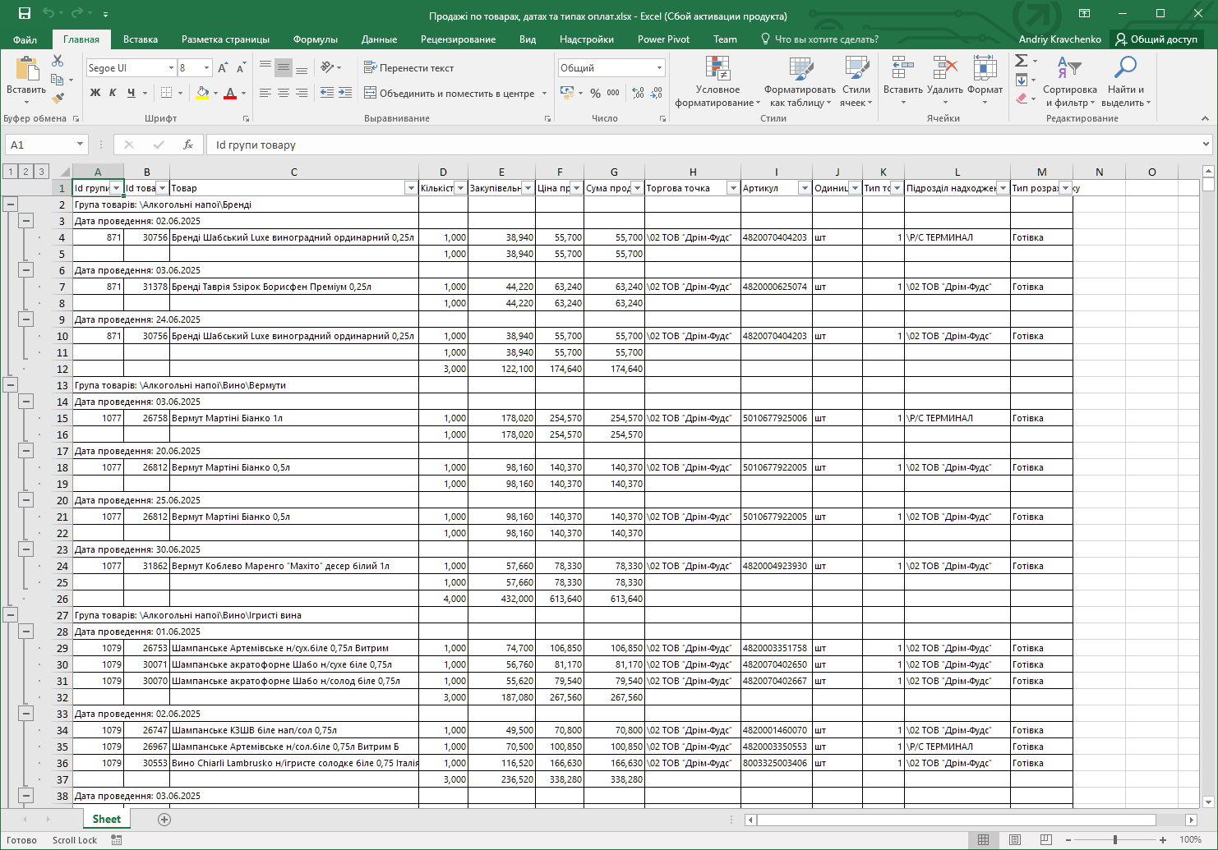Click the Borders icon
This screenshot has height=850, width=1218.
pyautogui.click(x=166, y=93)
